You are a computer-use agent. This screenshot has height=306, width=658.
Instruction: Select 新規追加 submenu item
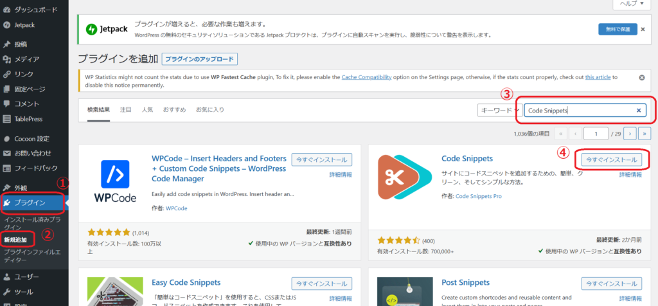[x=15, y=240]
